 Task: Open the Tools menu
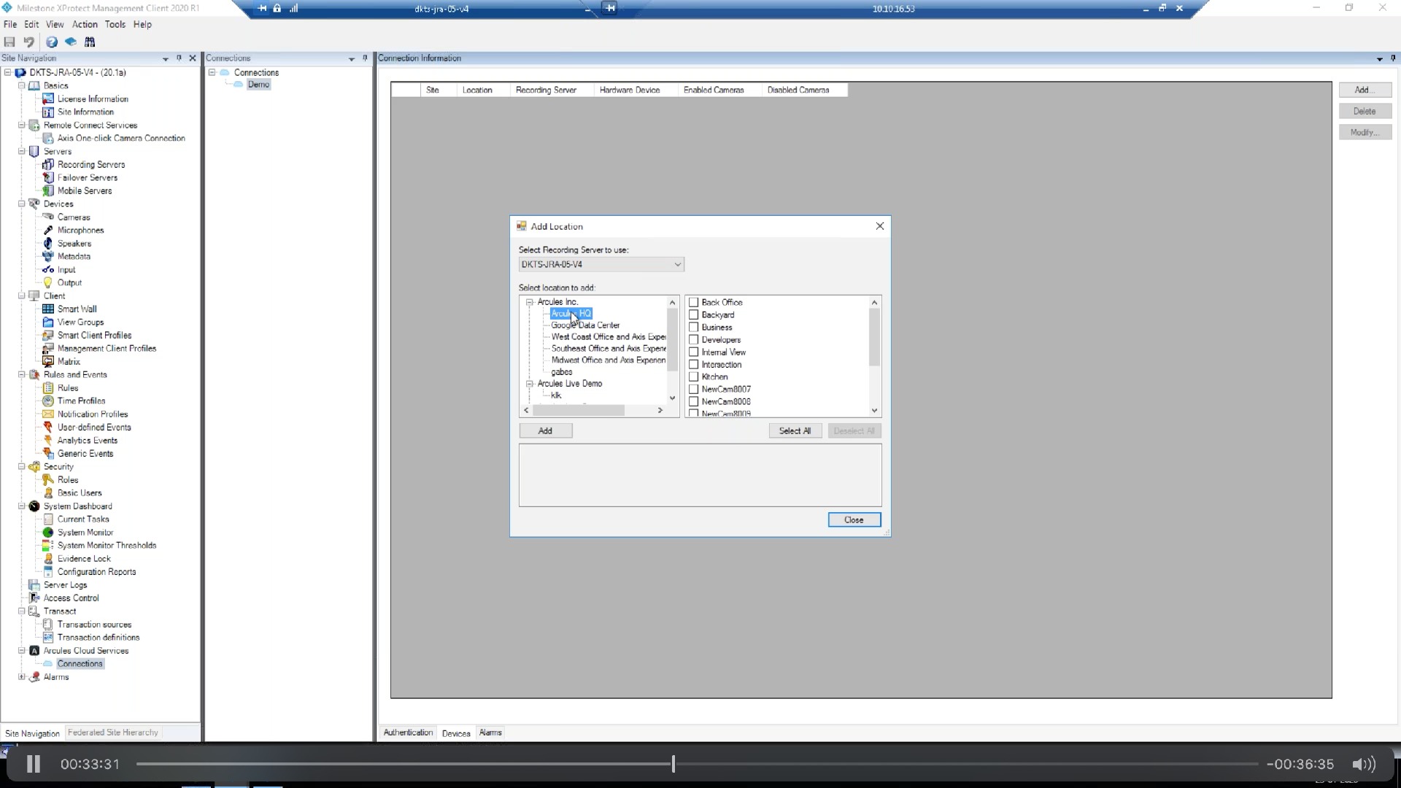(115, 24)
